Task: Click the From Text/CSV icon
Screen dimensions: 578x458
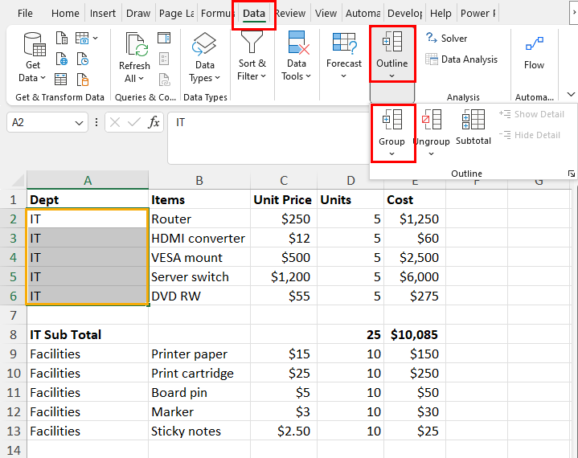Action: point(62,38)
